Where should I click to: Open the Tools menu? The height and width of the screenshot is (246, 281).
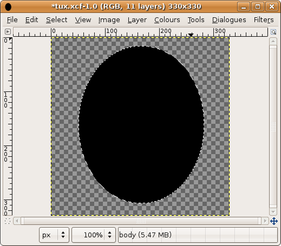(x=196, y=19)
